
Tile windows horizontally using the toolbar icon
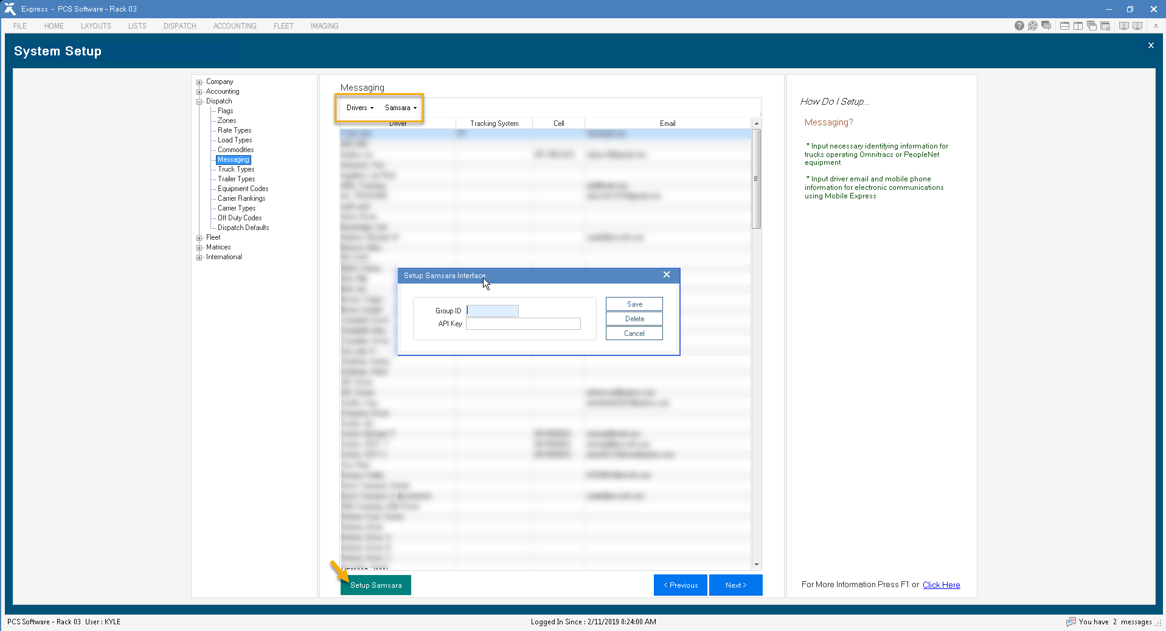click(1064, 26)
